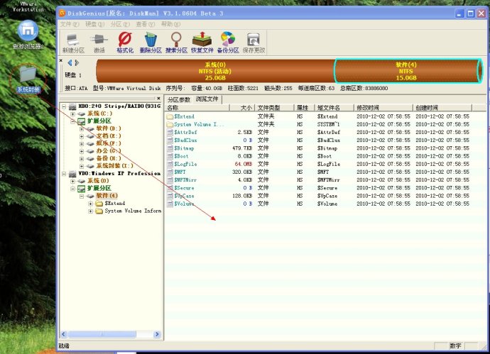This screenshot has height=354, width=490.
Task: Open the 硬盘(D) menu
Action: tap(94, 24)
